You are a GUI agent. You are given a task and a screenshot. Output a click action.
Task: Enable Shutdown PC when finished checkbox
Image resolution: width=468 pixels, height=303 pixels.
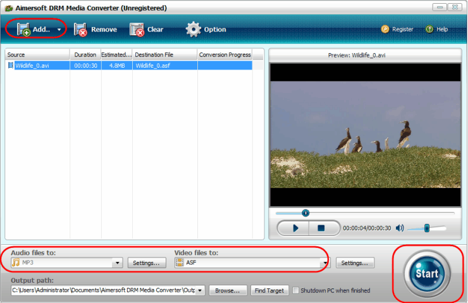tap(295, 290)
